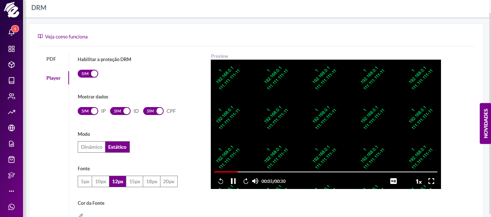Select Estático mode
Image resolution: width=491 pixels, height=217 pixels.
117,147
